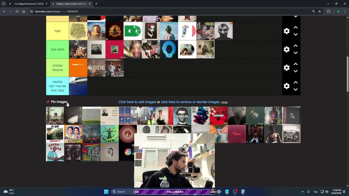Viewport: 349px width, 196px height.
Task: Open the browser profile avatar
Action: click(x=338, y=11)
